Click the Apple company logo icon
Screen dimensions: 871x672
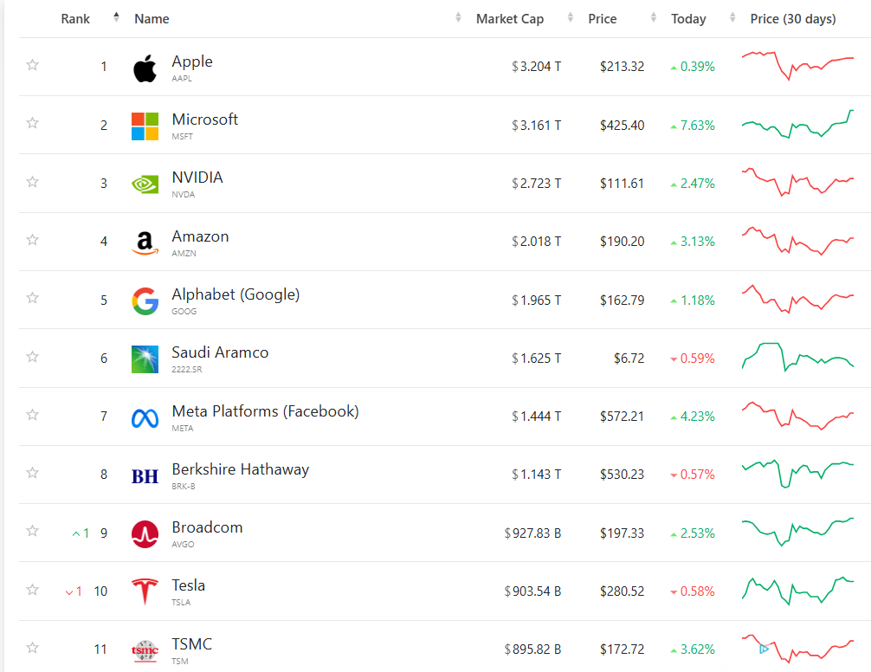145,68
